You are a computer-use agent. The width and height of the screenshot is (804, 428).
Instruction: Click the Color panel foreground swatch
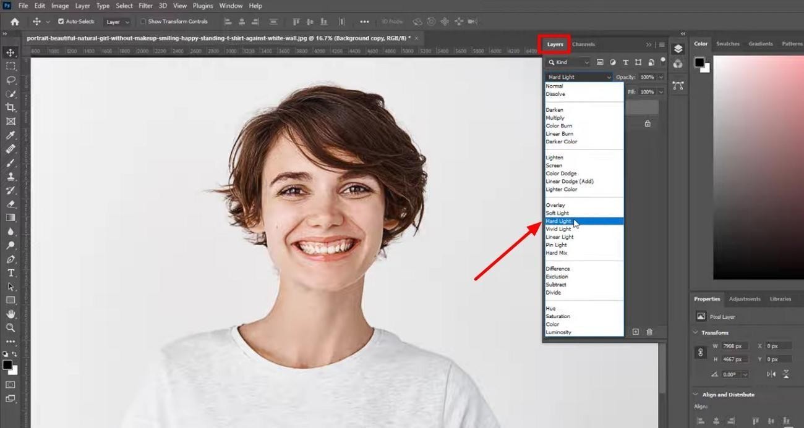pyautogui.click(x=699, y=62)
